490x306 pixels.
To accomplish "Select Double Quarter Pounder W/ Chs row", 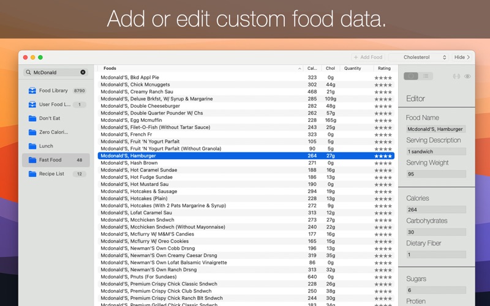I will [x=246, y=113].
